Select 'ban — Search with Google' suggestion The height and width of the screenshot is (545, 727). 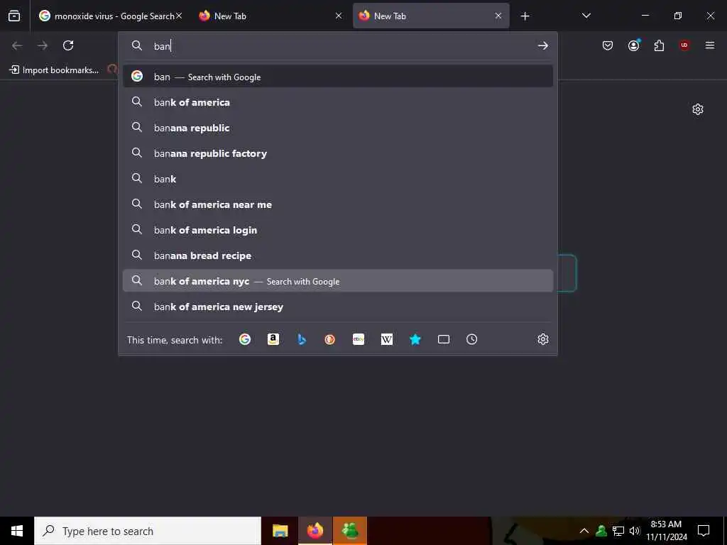(x=337, y=77)
